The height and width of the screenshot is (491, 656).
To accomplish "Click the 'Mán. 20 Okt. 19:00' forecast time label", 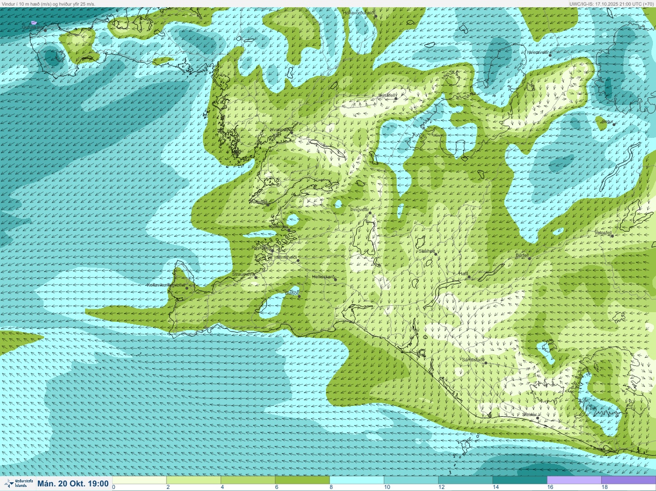I will click(x=73, y=484).
